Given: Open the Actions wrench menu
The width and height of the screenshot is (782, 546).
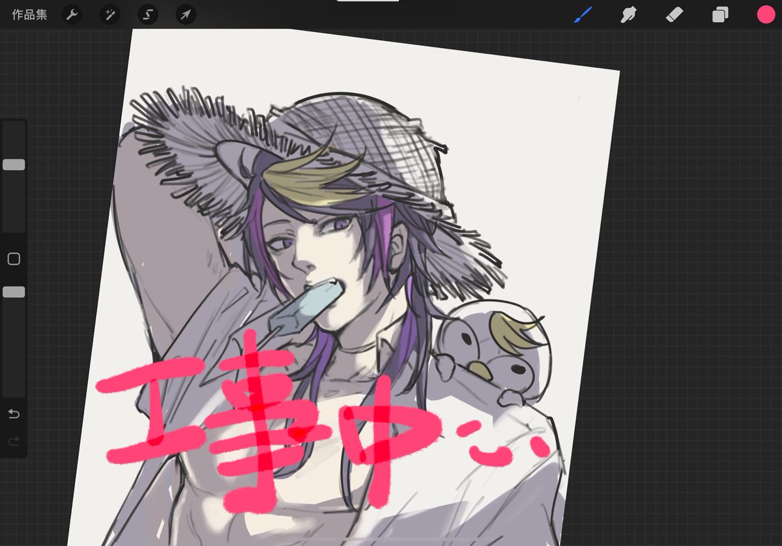Looking at the screenshot, I should 72,15.
